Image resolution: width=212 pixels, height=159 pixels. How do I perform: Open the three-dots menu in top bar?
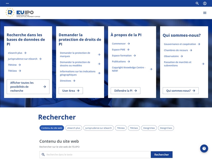click(7, 3)
